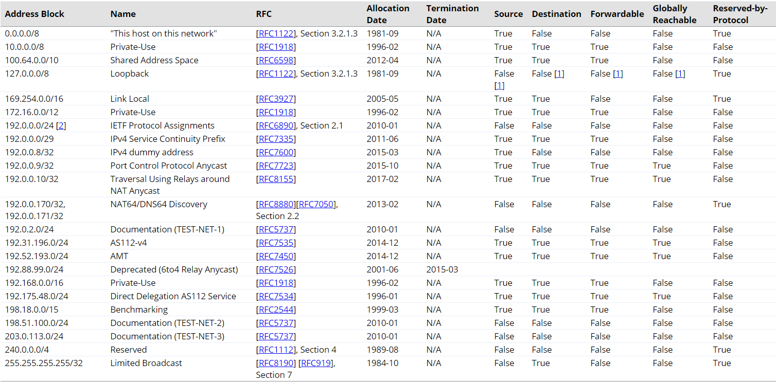Open the RFC7335 link
The image size is (776, 382).
coord(276,139)
